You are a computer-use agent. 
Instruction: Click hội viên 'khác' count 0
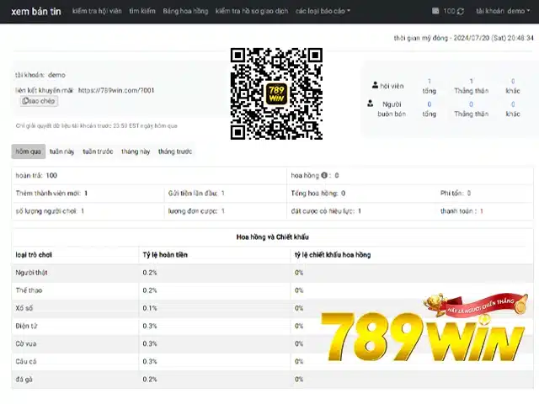(x=513, y=81)
